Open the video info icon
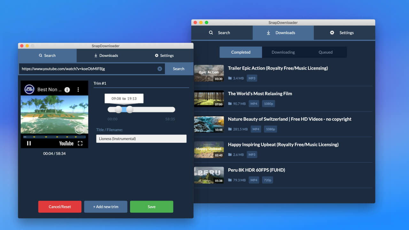 pyautogui.click(x=67, y=90)
